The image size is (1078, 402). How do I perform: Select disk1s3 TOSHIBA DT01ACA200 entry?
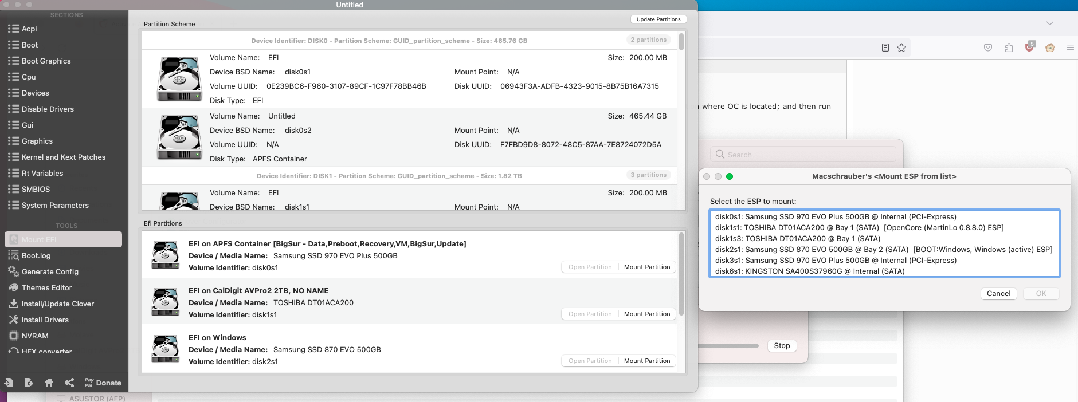tap(884, 238)
